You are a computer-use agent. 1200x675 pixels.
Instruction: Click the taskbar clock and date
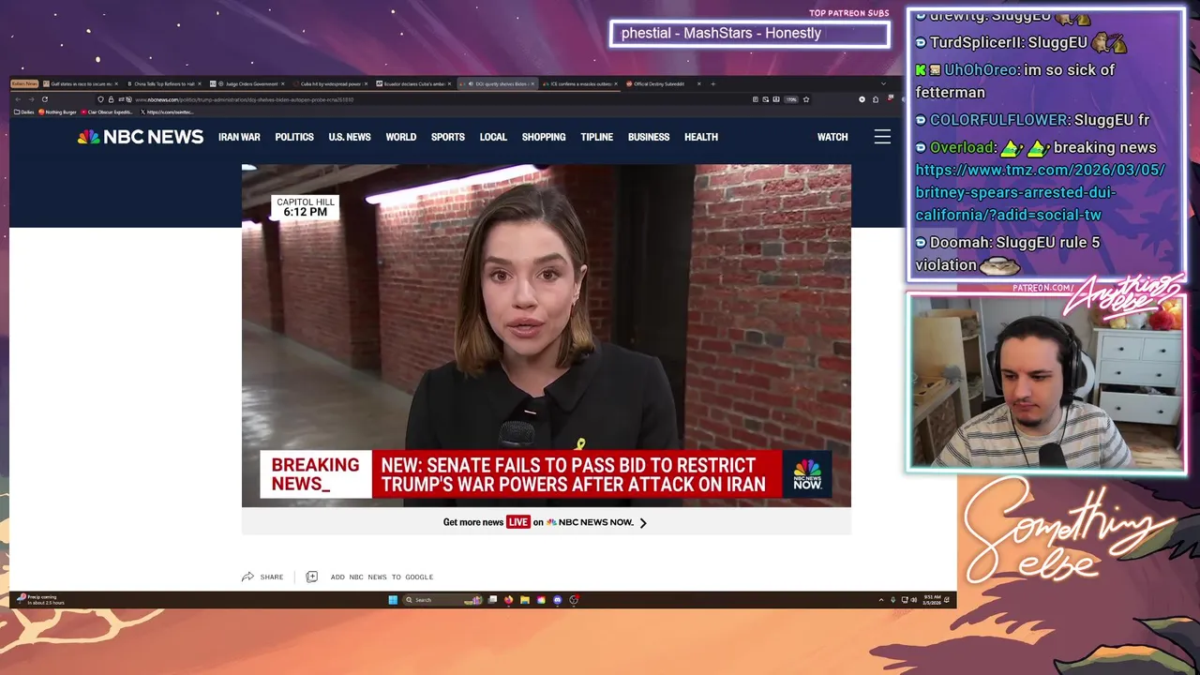(x=932, y=599)
